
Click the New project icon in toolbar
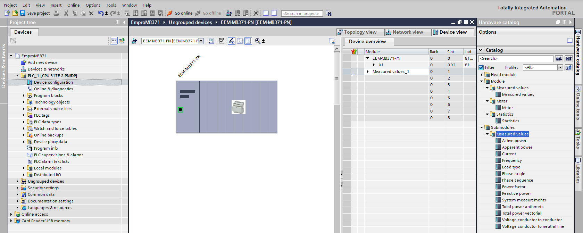click(x=7, y=13)
